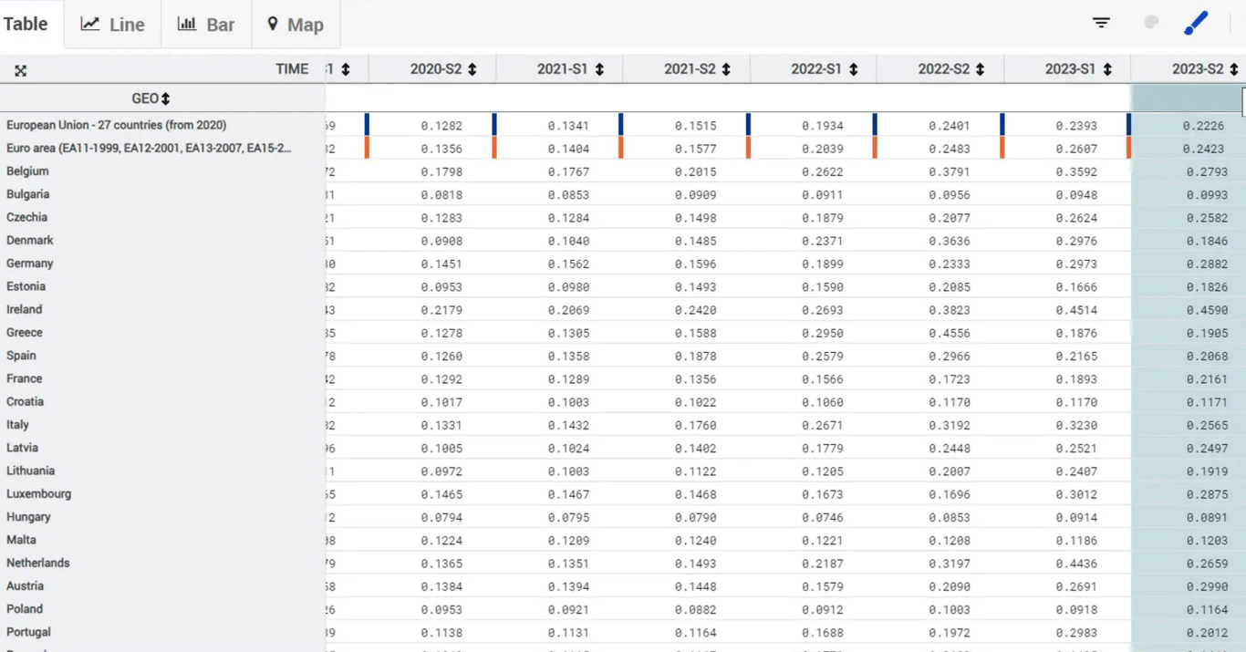
Task: Open the Map view tab
Action: tap(295, 25)
